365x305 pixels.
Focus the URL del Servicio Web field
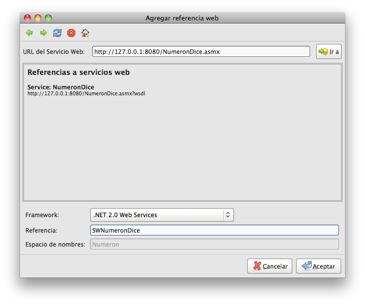click(201, 51)
